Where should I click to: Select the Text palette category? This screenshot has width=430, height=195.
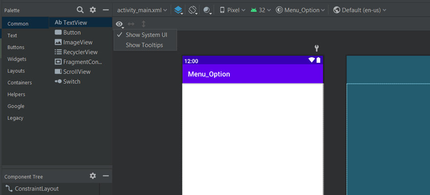25,35
